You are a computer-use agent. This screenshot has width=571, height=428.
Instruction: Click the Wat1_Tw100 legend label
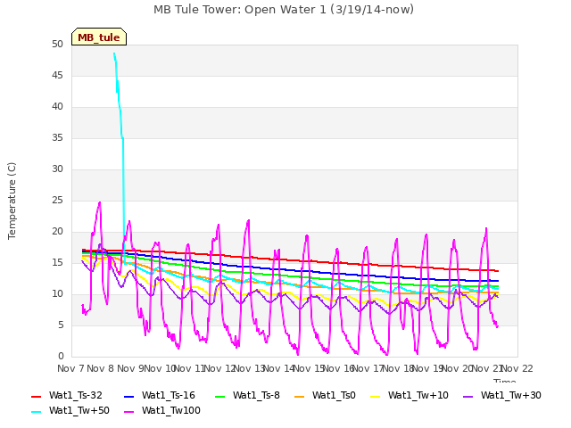coord(171,411)
